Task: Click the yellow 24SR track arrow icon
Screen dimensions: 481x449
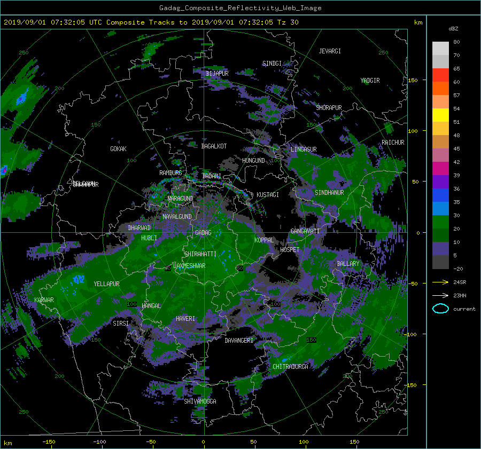Action: click(440, 282)
